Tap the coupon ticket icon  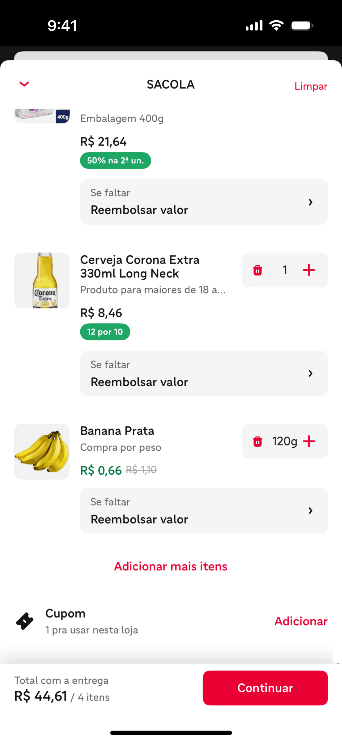point(25,621)
